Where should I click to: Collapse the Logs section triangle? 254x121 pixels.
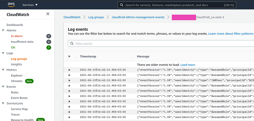(3, 53)
